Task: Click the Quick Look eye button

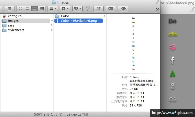Action: point(123,8)
